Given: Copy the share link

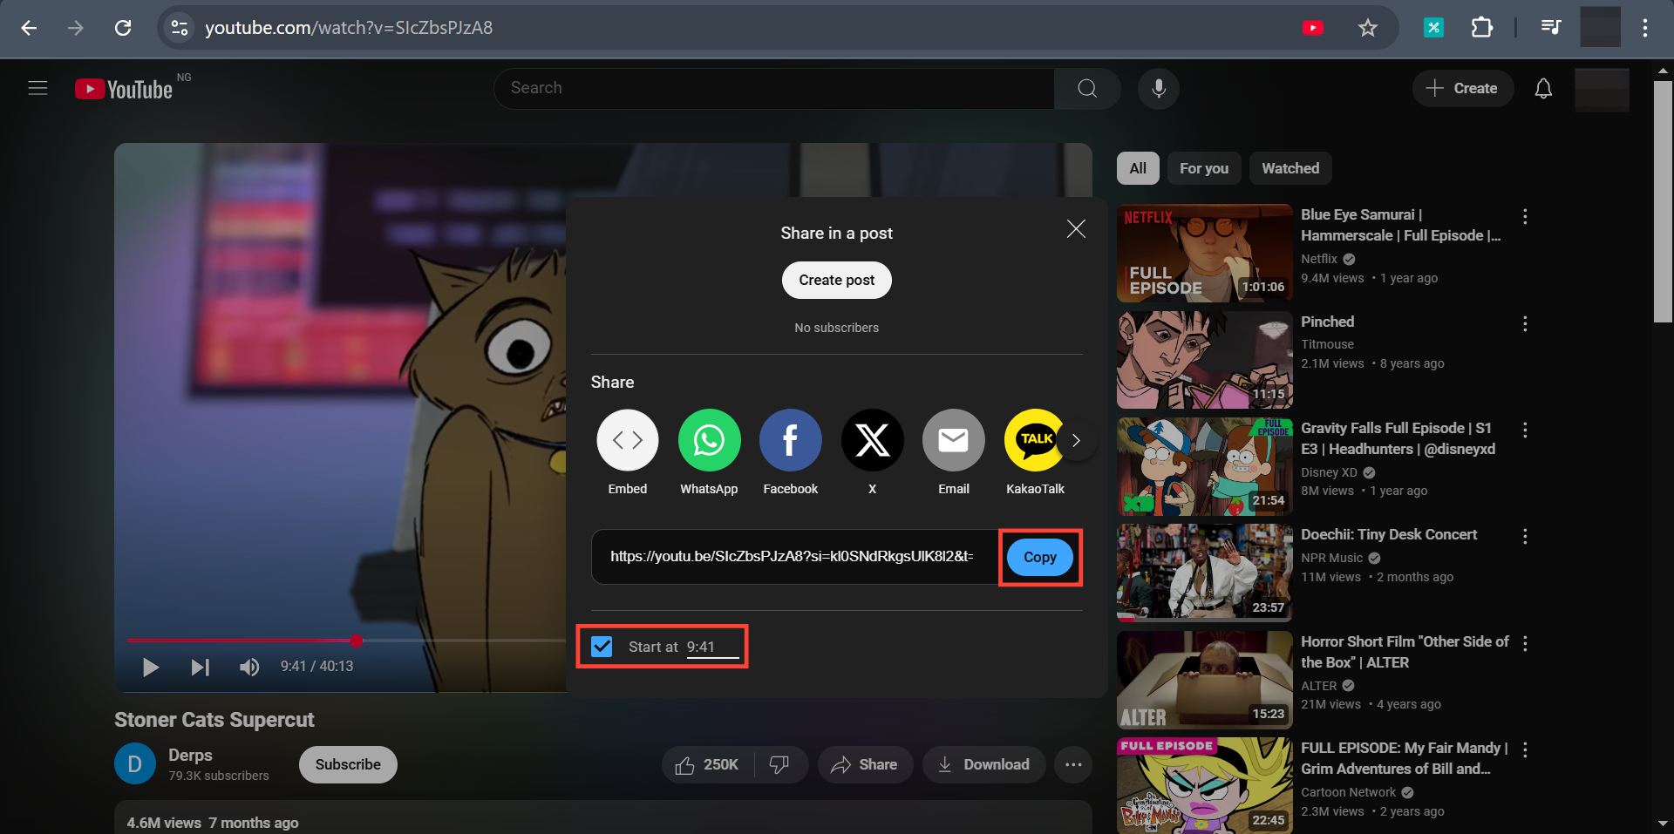Looking at the screenshot, I should click(1039, 557).
